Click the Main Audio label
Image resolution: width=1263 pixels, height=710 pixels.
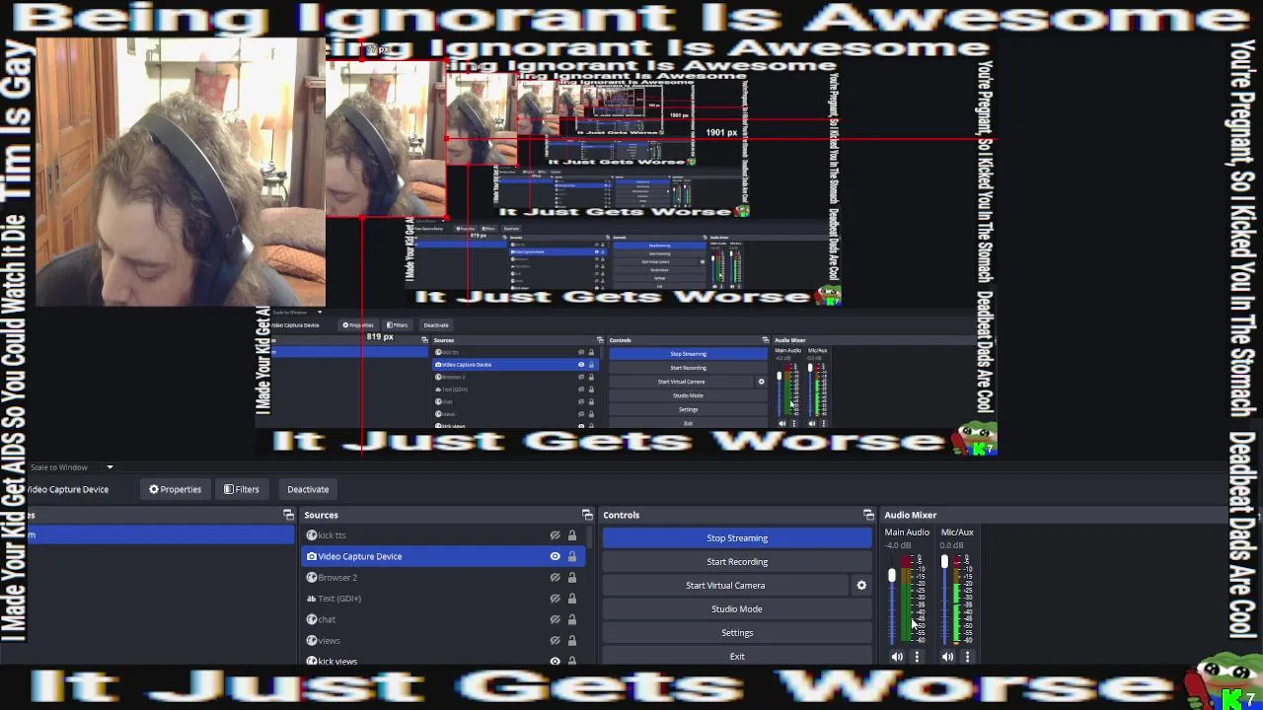[x=907, y=532]
